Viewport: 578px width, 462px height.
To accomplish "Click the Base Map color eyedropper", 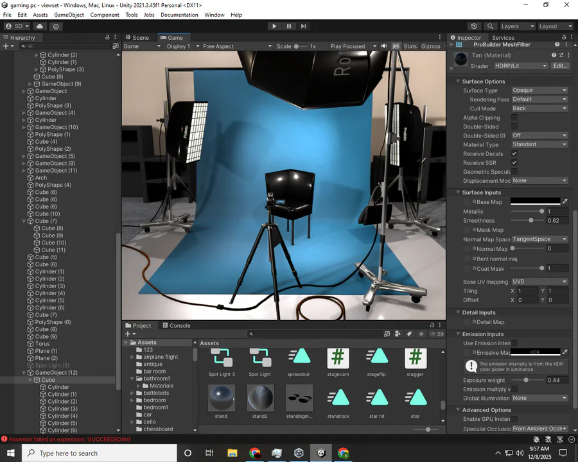I will [565, 201].
